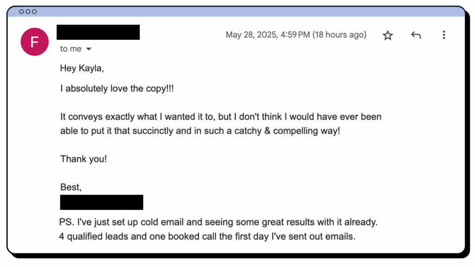
Task: Click the rightmost window circle in title bar
Action: click(34, 12)
